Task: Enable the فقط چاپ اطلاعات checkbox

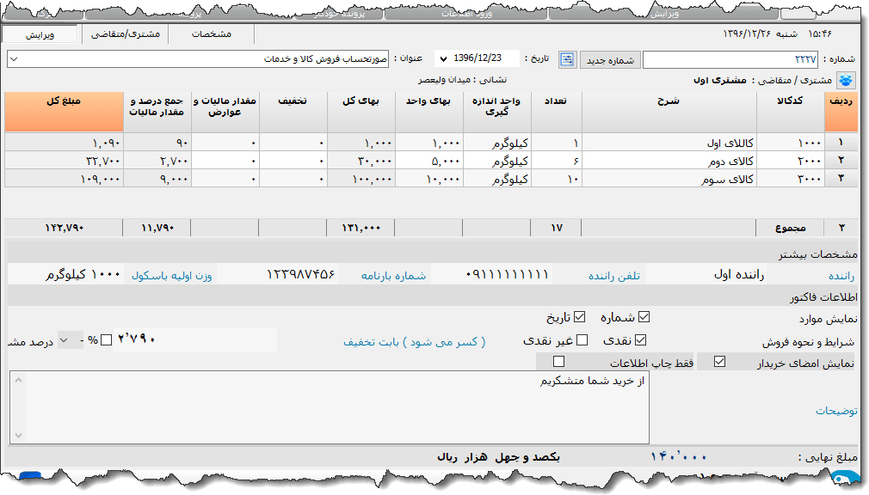Action: pyautogui.click(x=558, y=362)
